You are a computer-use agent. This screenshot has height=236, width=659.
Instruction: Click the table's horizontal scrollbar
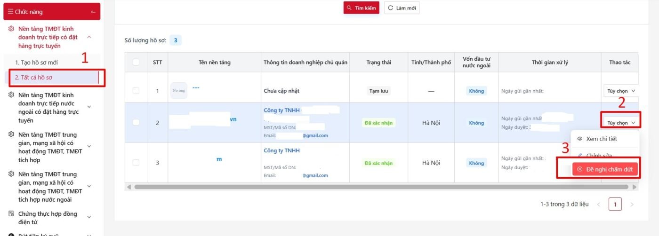381,187
